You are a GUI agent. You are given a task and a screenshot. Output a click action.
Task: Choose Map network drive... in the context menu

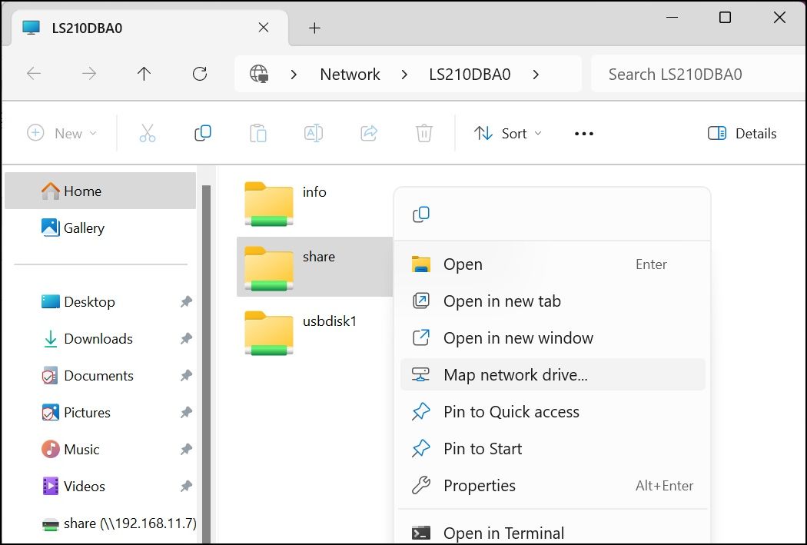pyautogui.click(x=553, y=374)
